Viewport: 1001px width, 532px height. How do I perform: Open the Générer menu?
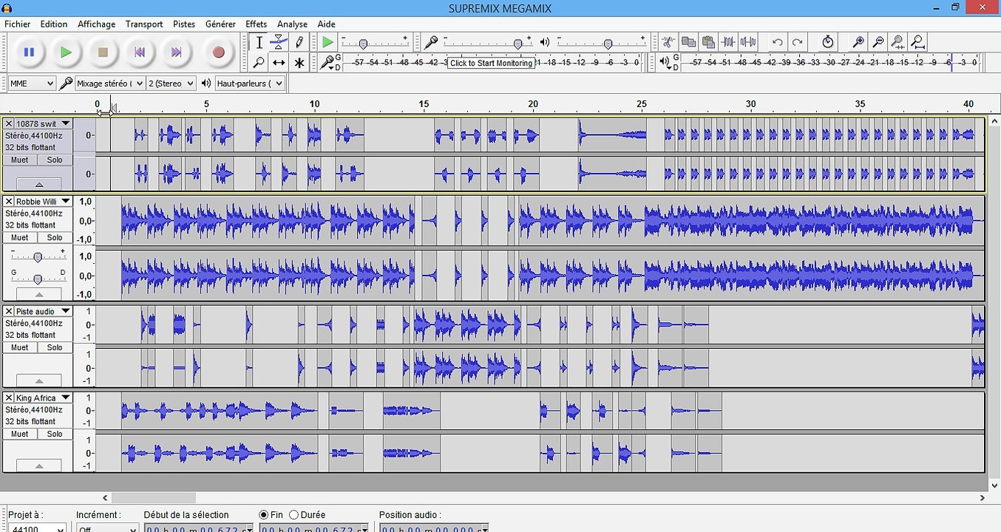tap(220, 24)
